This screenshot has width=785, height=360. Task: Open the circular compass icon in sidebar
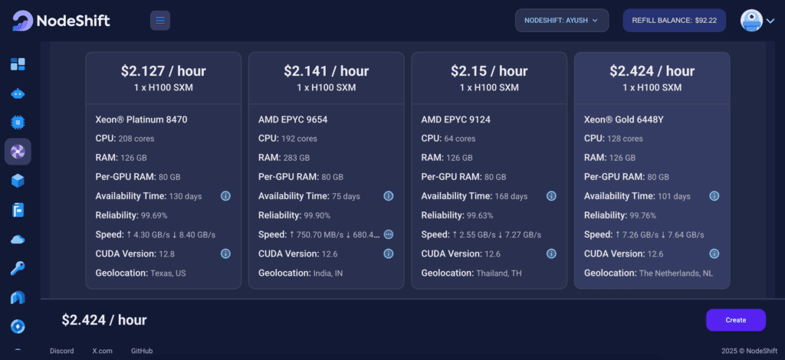(x=18, y=327)
